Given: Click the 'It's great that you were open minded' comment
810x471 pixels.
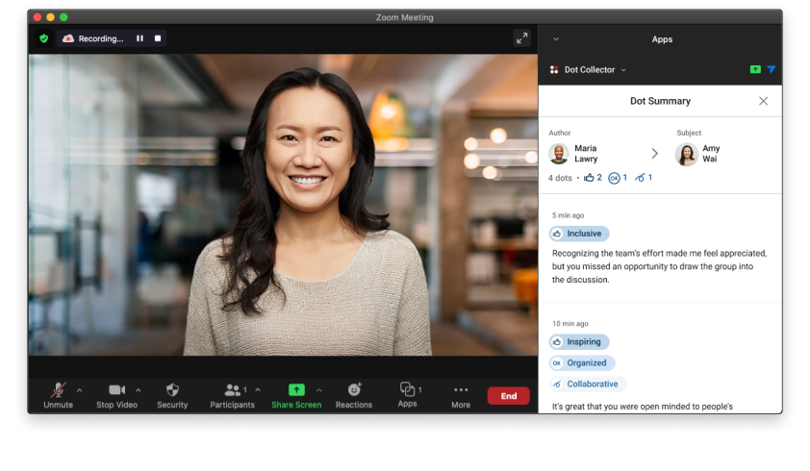Looking at the screenshot, I should [642, 407].
